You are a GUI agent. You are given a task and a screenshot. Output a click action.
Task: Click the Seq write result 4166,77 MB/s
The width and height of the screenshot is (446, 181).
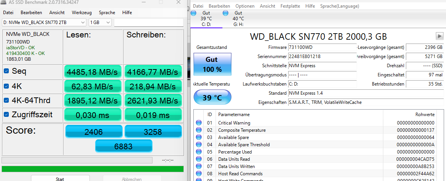153,72
